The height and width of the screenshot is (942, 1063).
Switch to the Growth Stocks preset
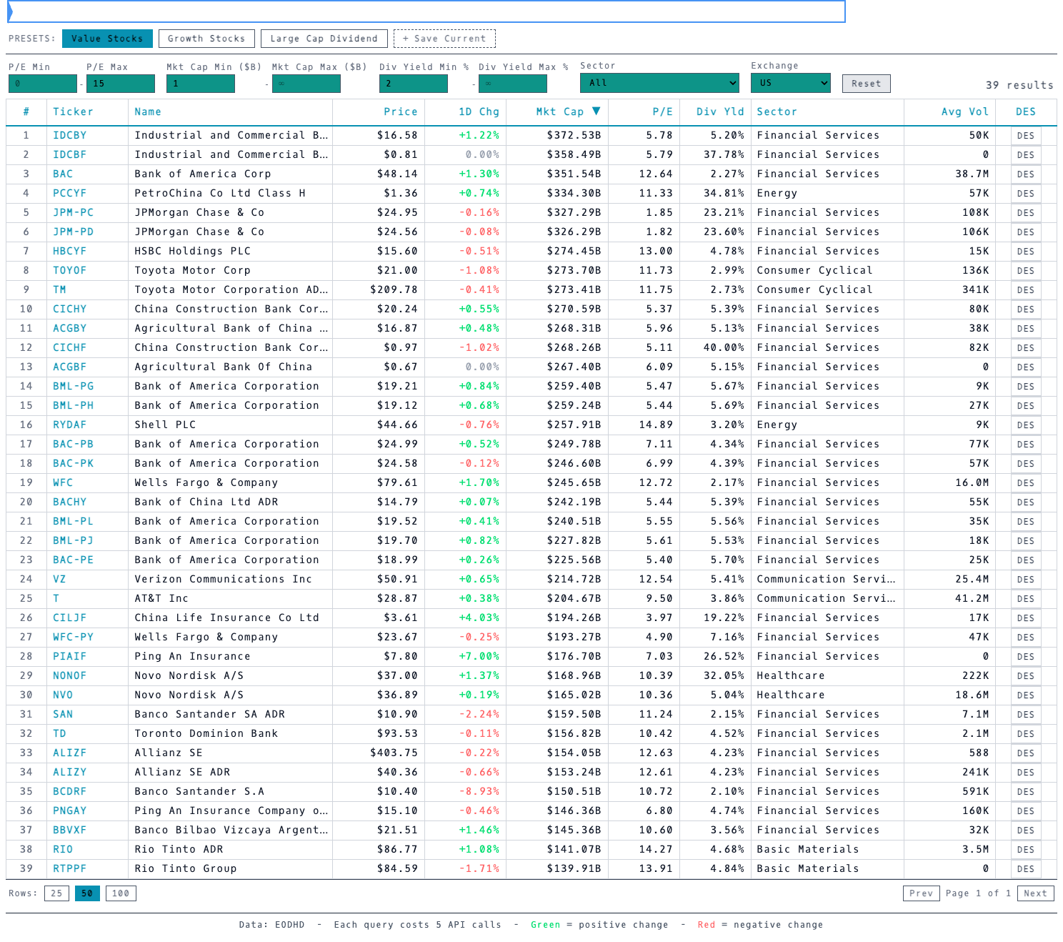206,39
